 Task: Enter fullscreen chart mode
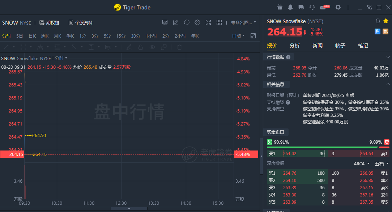(208, 22)
